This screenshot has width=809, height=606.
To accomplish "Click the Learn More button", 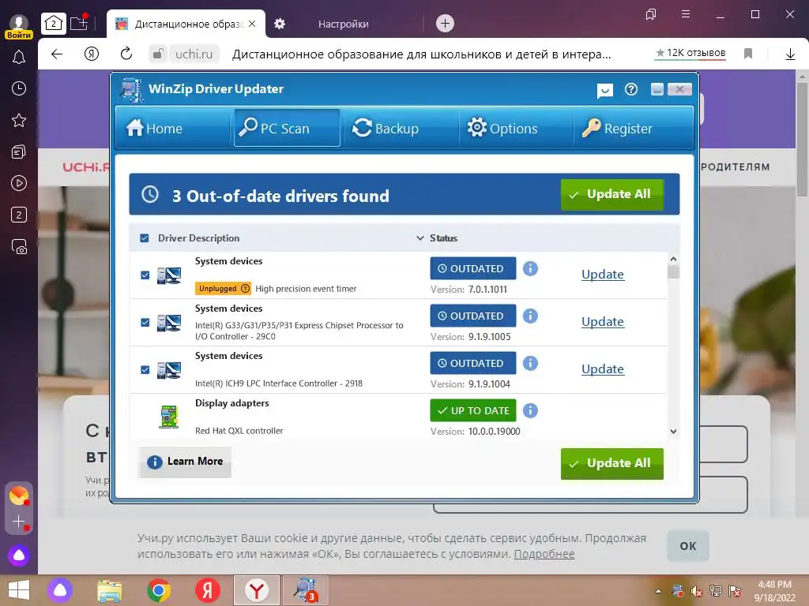I will [x=185, y=462].
